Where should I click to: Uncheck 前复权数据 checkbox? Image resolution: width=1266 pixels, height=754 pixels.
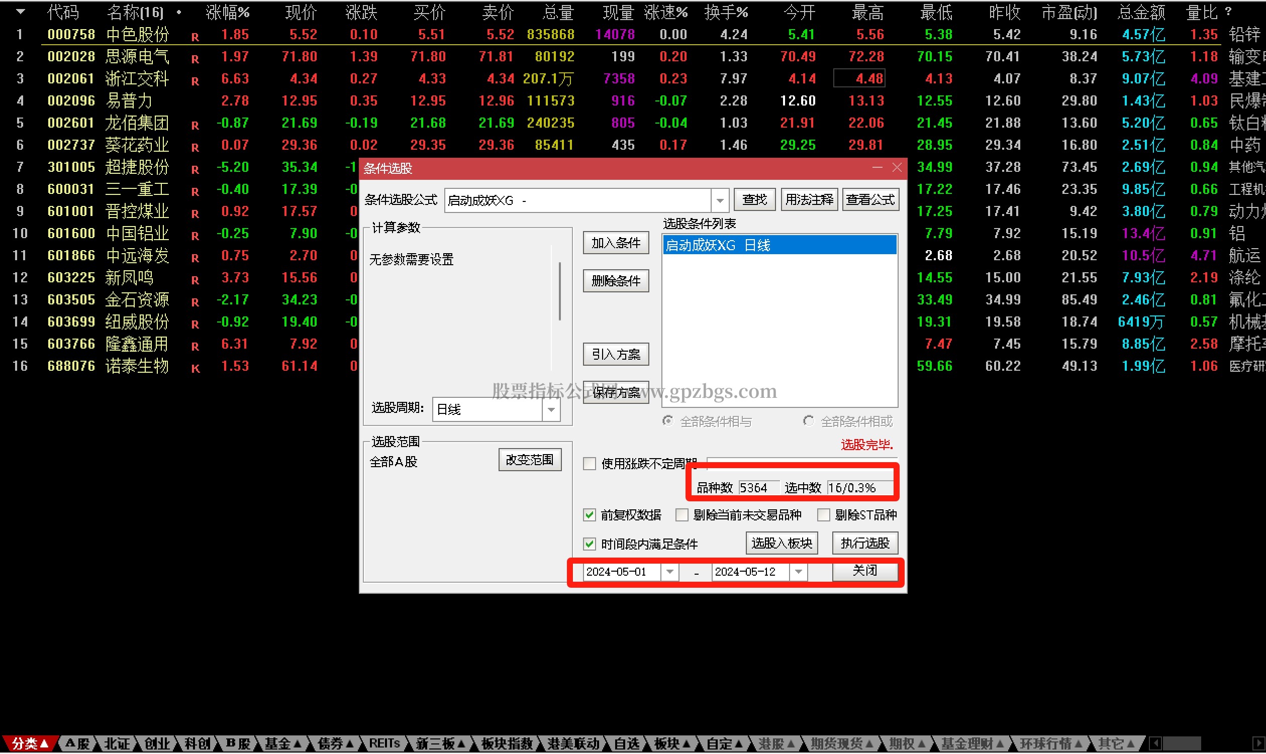(x=589, y=515)
